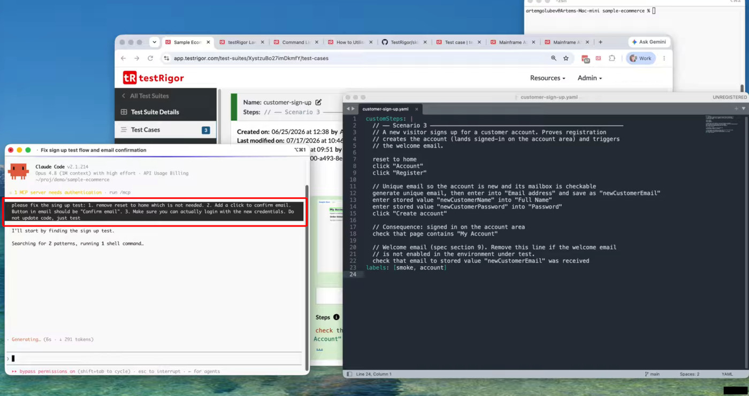Focus the Claude Code prompt input
The image size is (749, 396).
(x=155, y=359)
